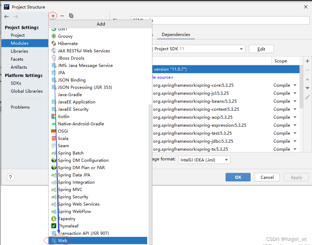Click the Apply button

(296, 177)
